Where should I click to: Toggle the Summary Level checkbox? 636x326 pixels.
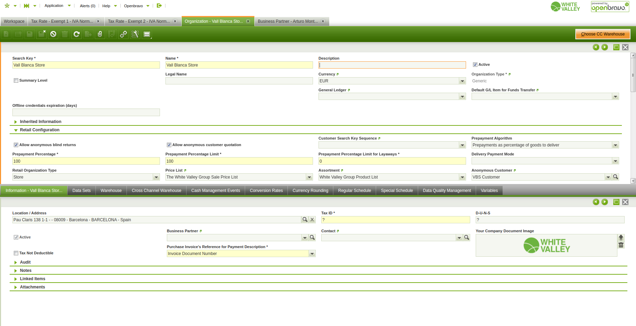tap(16, 81)
